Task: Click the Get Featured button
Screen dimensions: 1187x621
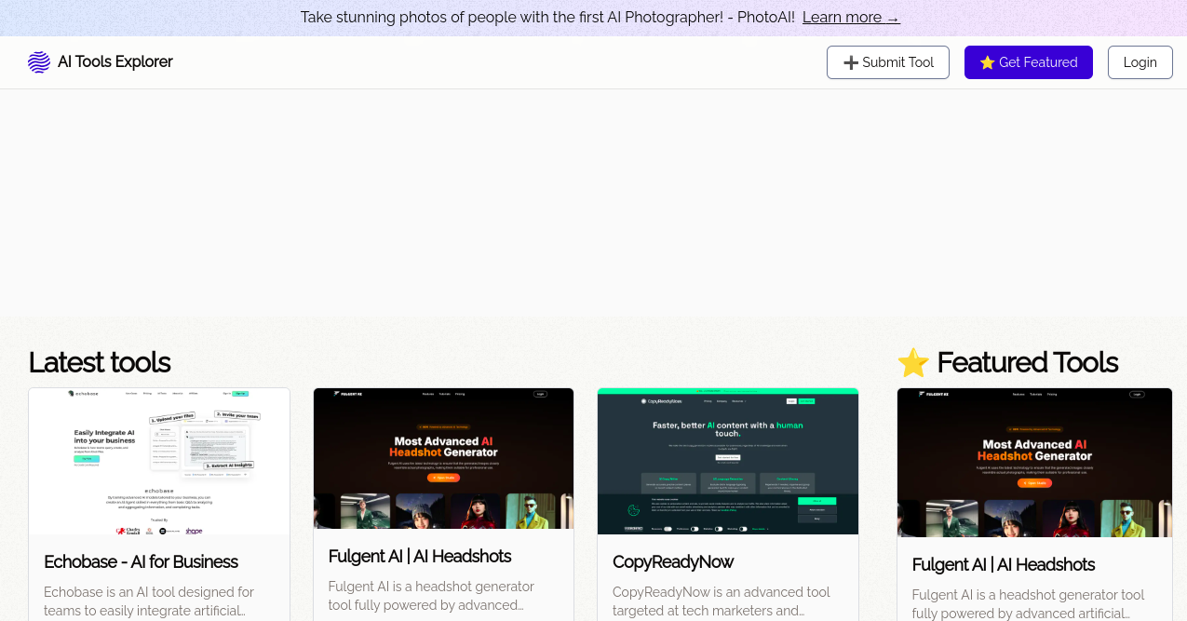Action: click(1029, 62)
